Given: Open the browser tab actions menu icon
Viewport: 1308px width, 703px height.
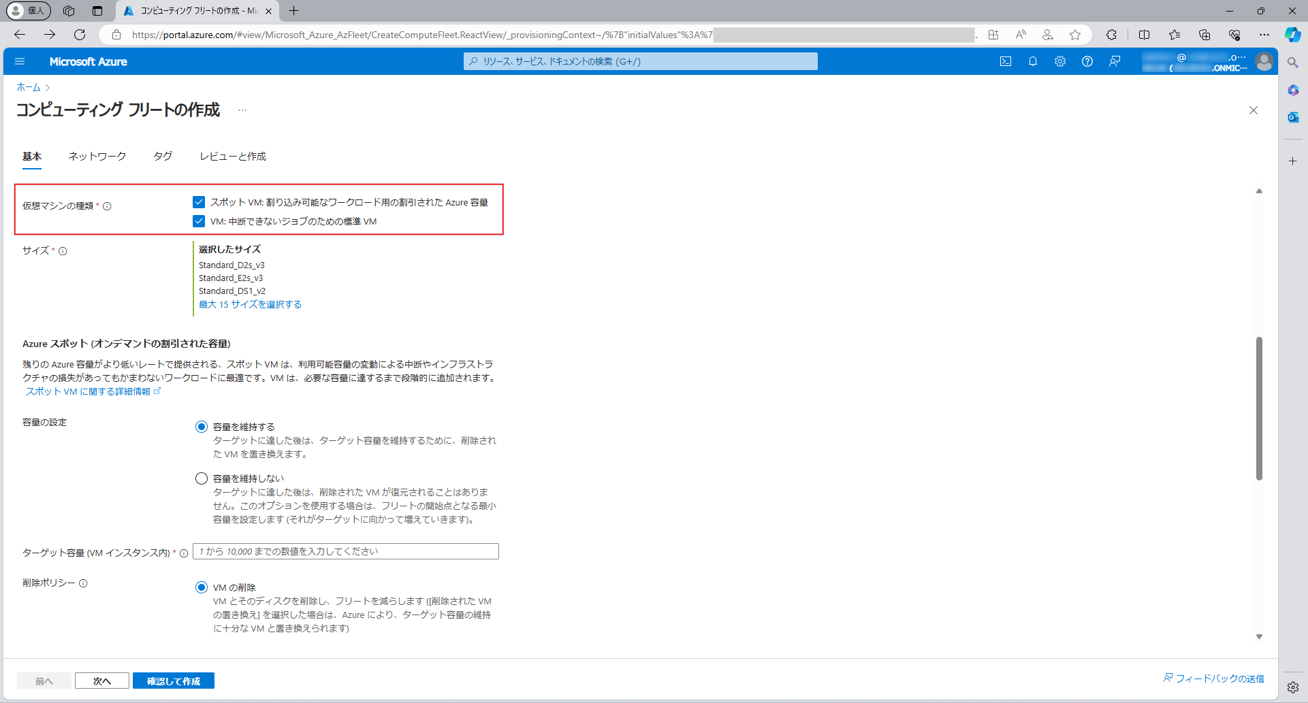Looking at the screenshot, I should (97, 11).
